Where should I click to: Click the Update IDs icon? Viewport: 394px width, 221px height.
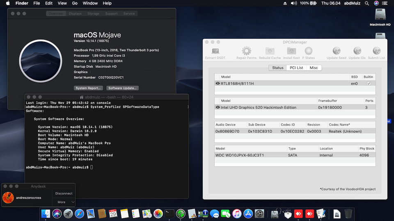(357, 52)
